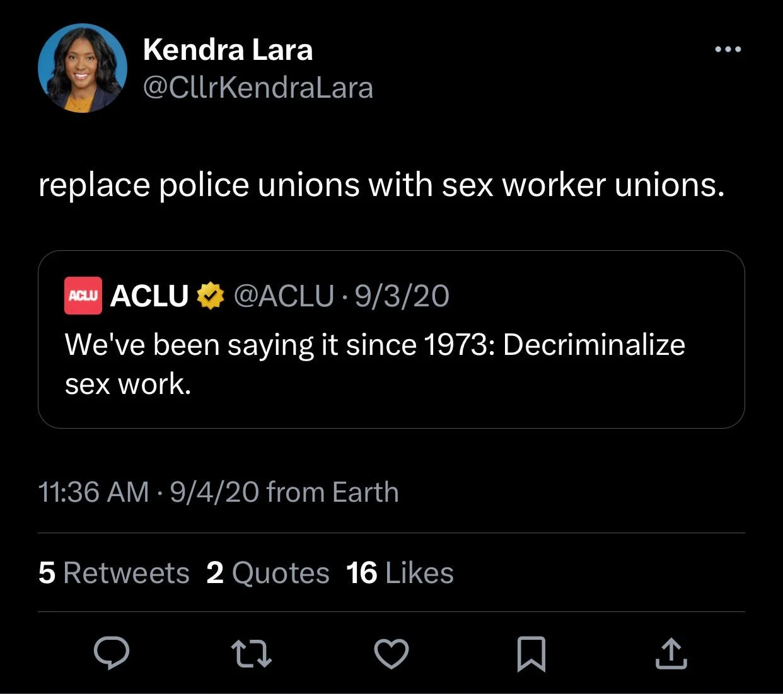This screenshot has width=783, height=694.
Task: View the 5 Retweets list
Action: [x=113, y=573]
